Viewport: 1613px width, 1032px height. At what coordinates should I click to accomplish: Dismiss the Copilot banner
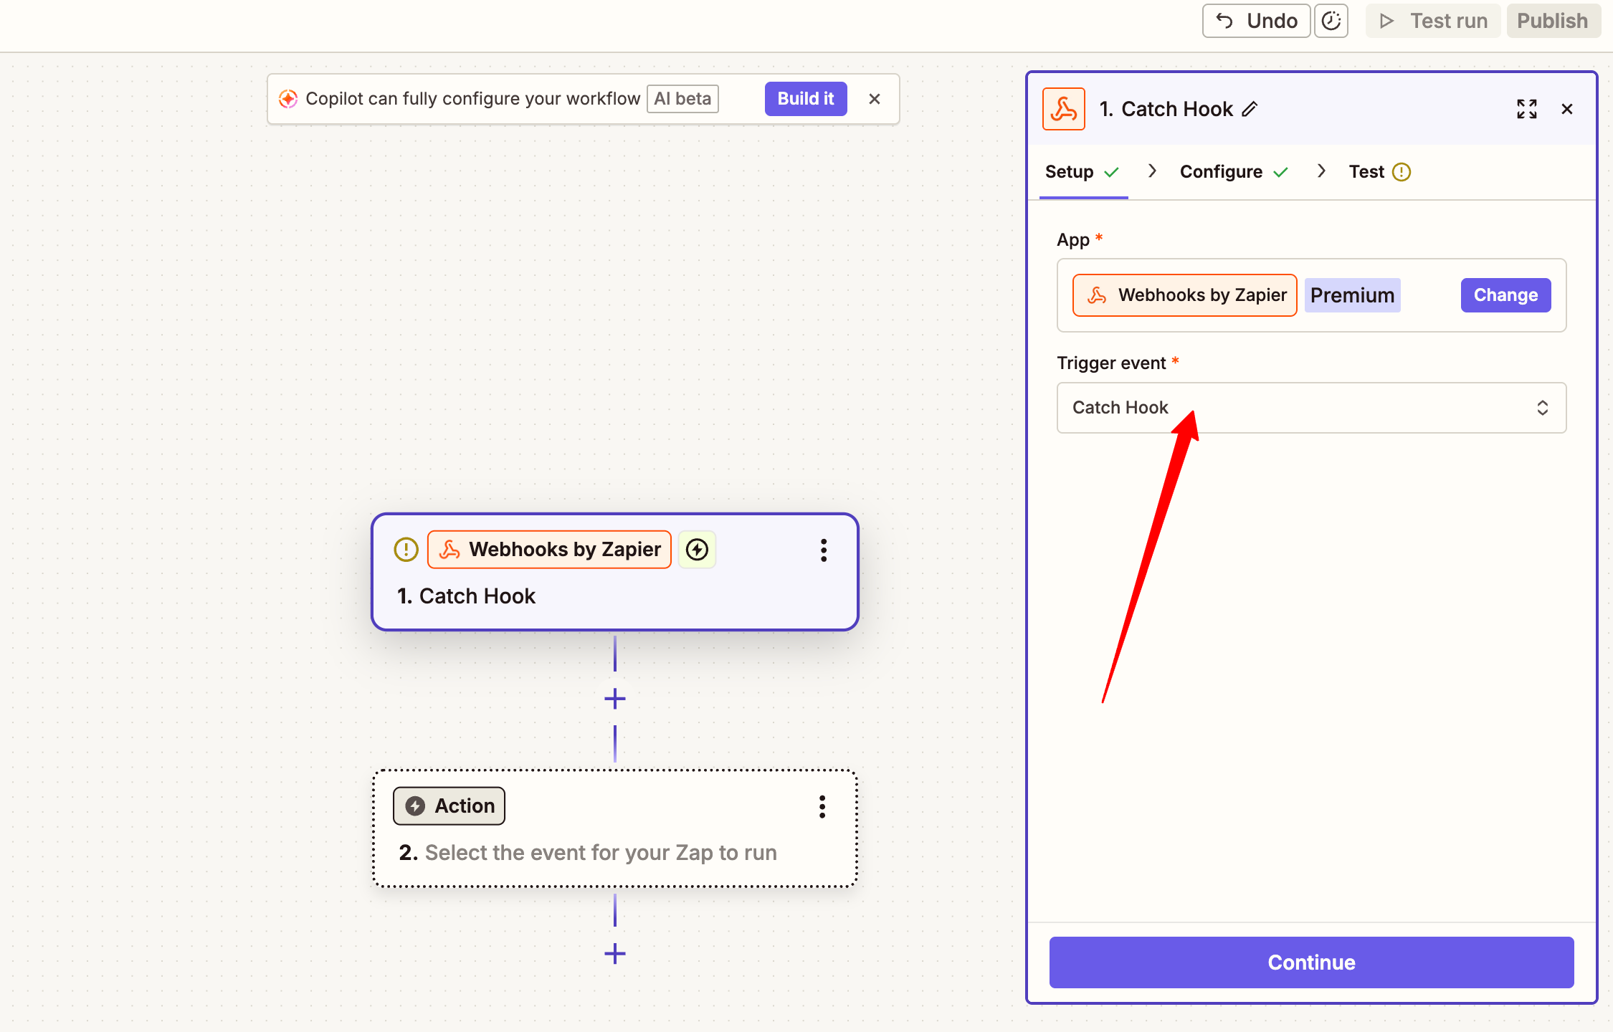pyautogui.click(x=874, y=99)
